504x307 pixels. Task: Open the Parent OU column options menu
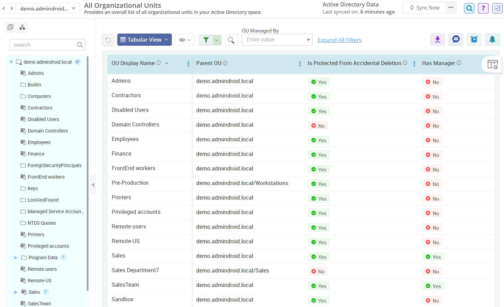coord(300,63)
